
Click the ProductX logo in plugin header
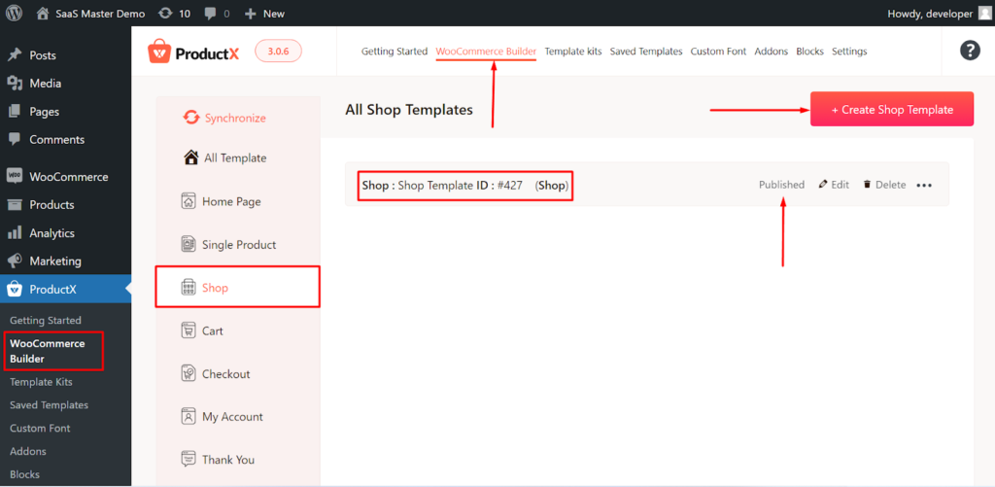coord(193,52)
